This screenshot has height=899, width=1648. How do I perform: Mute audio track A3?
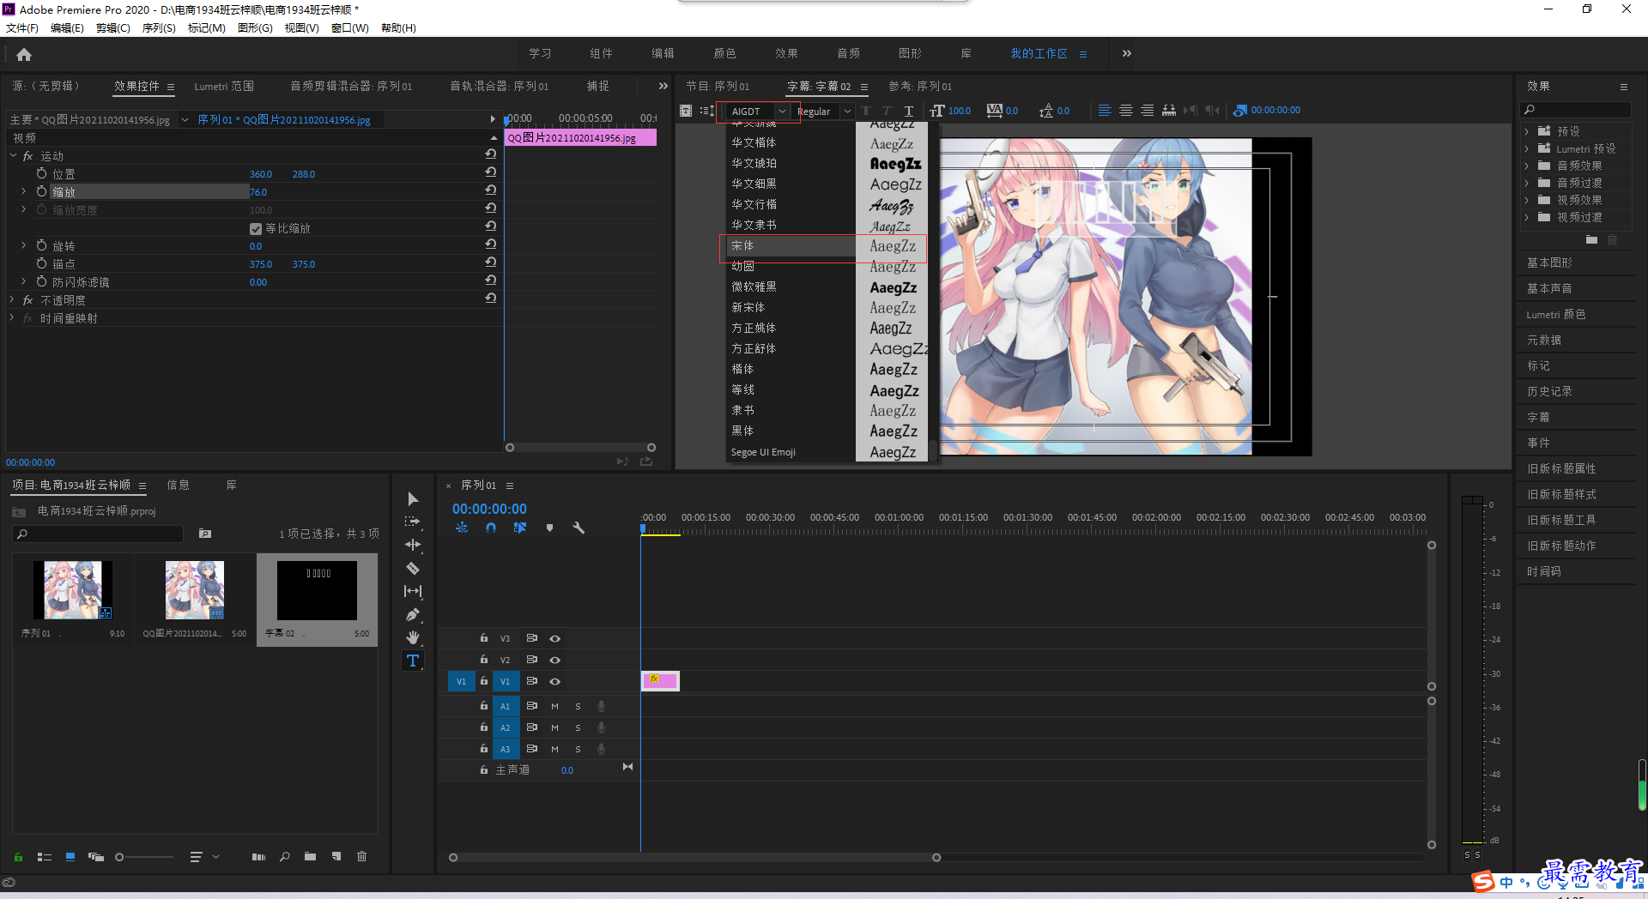(x=554, y=749)
